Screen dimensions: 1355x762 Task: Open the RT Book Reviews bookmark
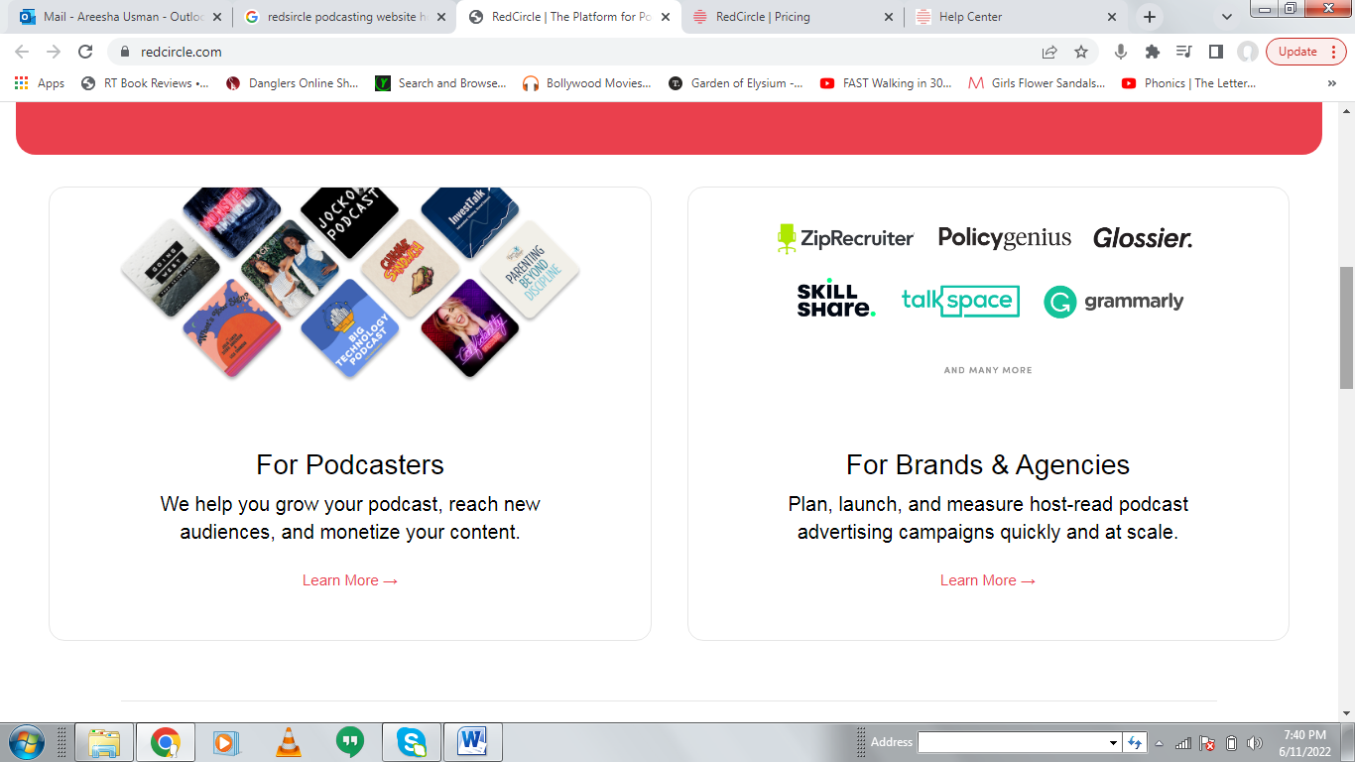pos(146,83)
